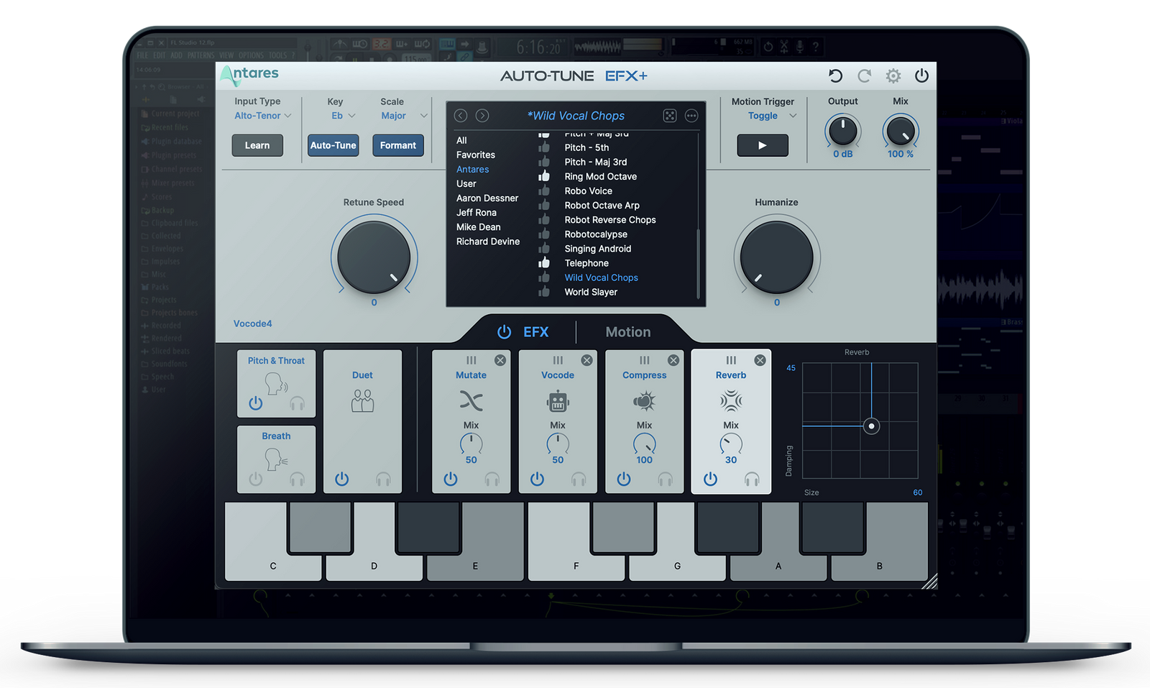Solo Duet with headphones icon
The width and height of the screenshot is (1150, 688).
383,479
